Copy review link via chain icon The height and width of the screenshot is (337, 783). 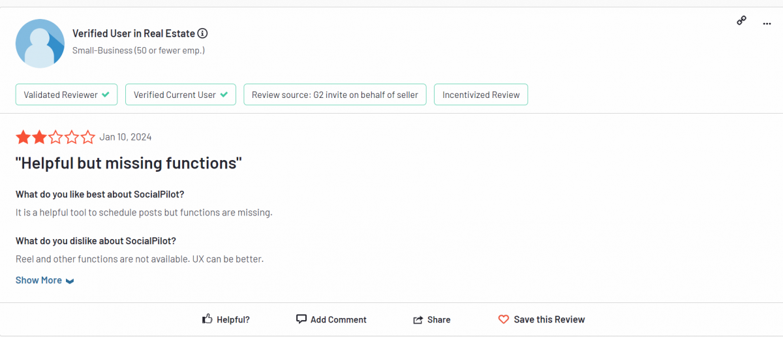741,21
